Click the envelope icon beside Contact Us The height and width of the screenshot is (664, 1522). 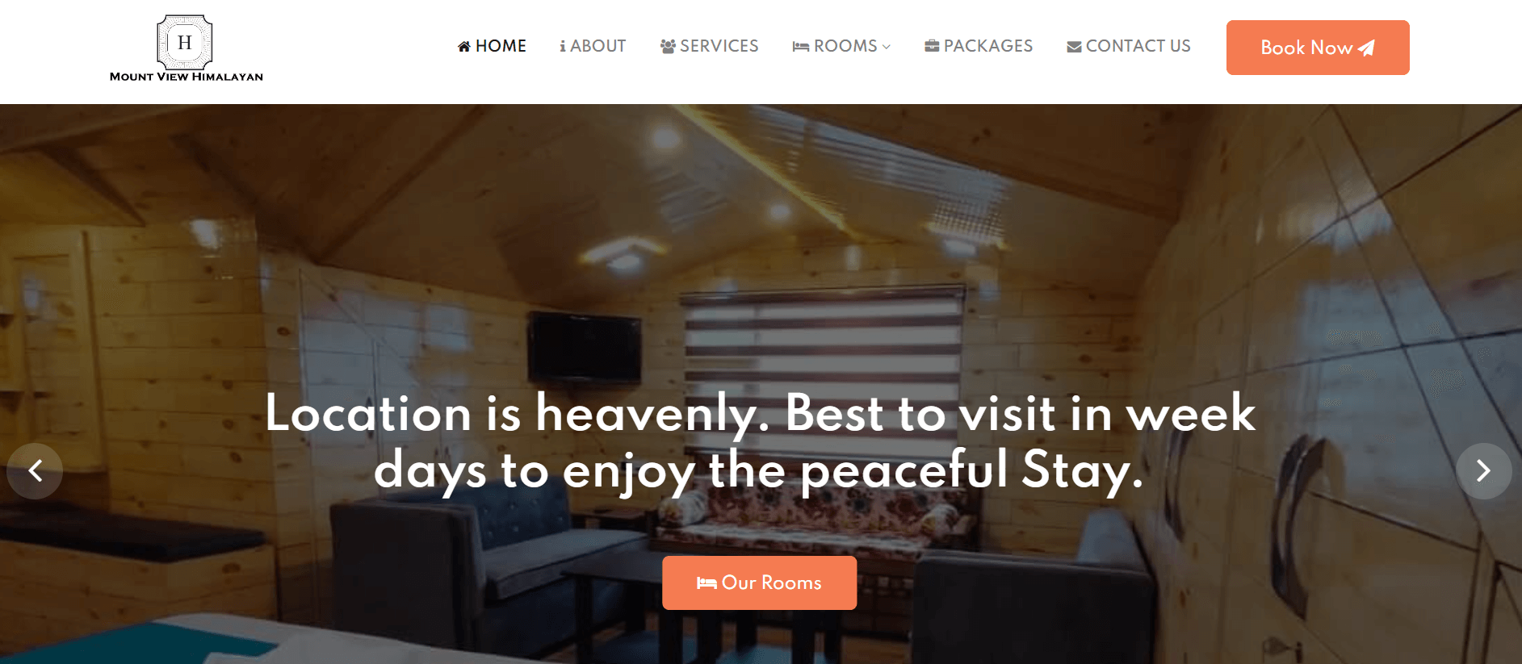[x=1074, y=47]
